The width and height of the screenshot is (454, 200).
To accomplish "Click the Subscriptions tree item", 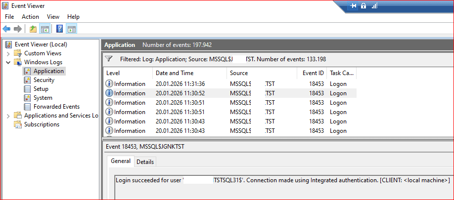I will (x=42, y=124).
